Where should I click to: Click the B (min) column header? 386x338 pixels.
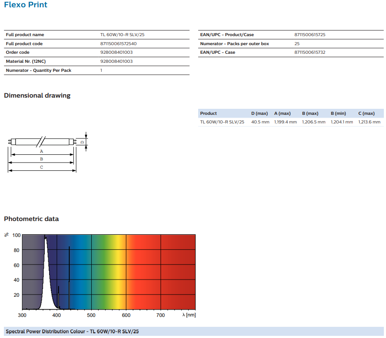point(338,113)
